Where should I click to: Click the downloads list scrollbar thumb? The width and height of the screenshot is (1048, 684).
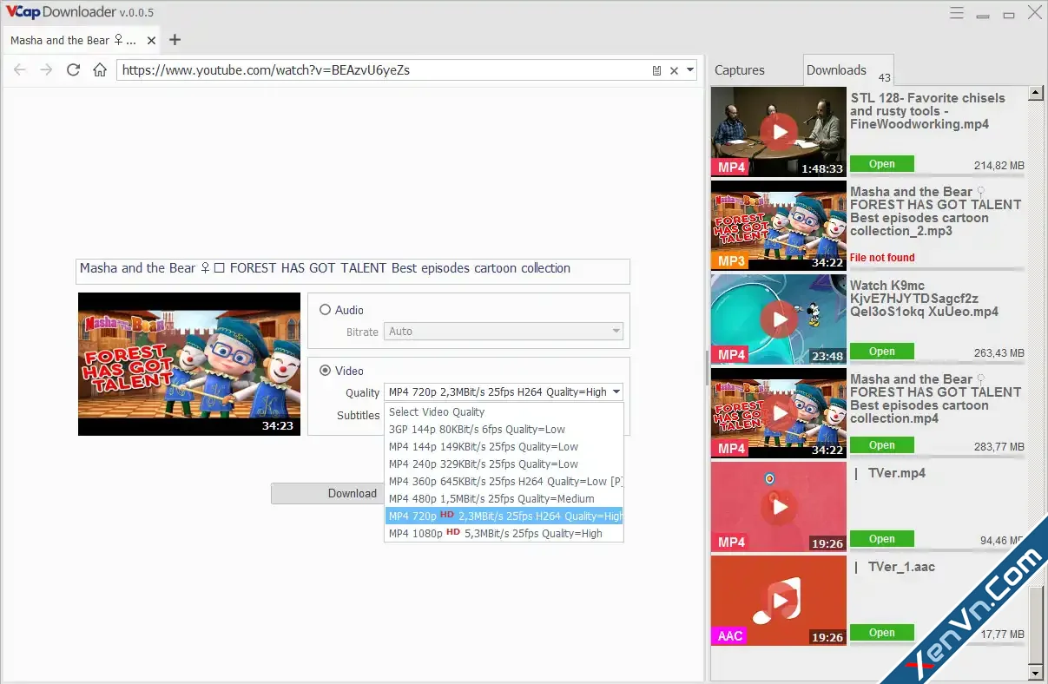click(x=1035, y=623)
